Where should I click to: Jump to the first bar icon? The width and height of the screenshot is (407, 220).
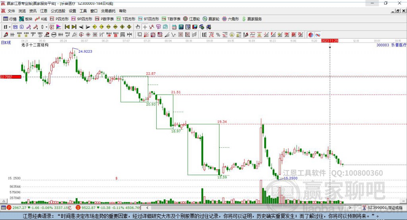pos(67,27)
